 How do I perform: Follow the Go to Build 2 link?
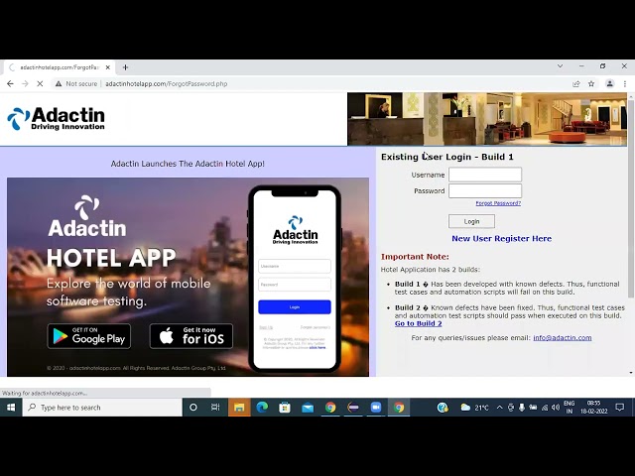[419, 323]
